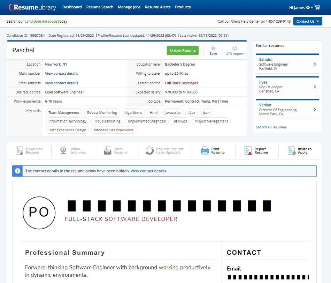Select the Team Management skill tag

pyautogui.click(x=64, y=113)
